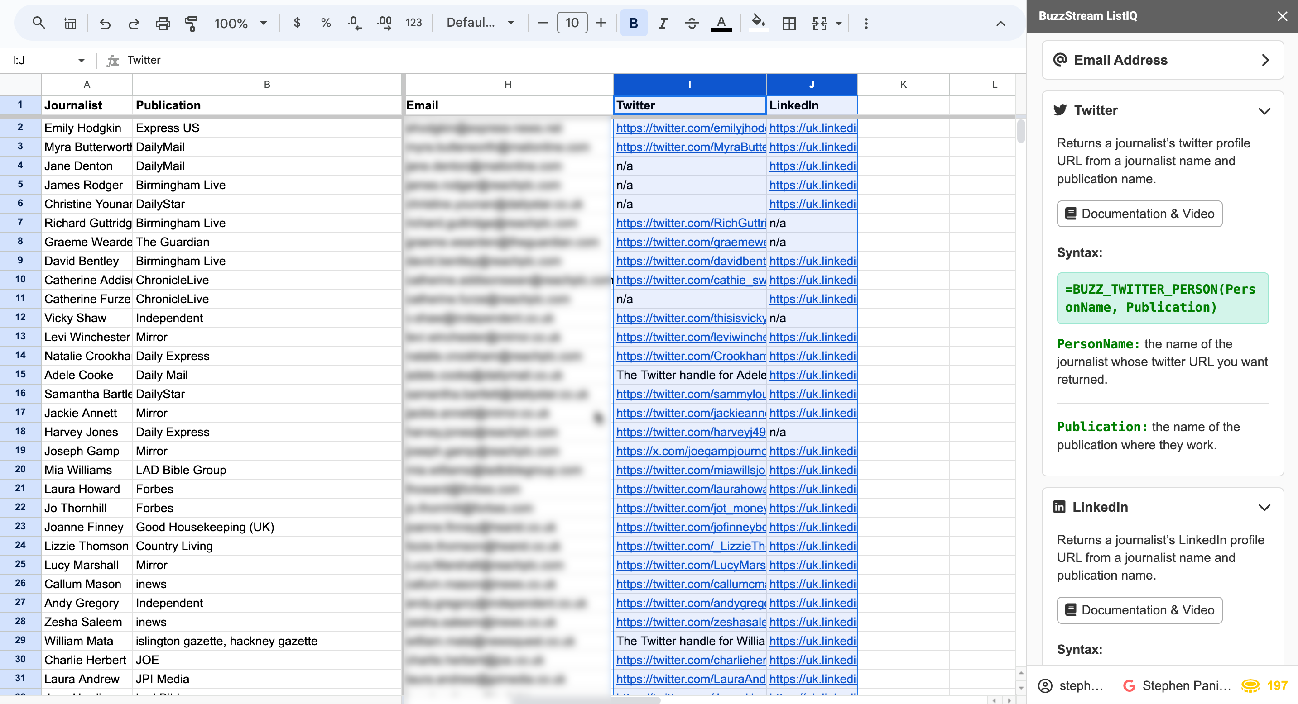Open the three-dot more options menu
1298x704 pixels.
(x=866, y=23)
